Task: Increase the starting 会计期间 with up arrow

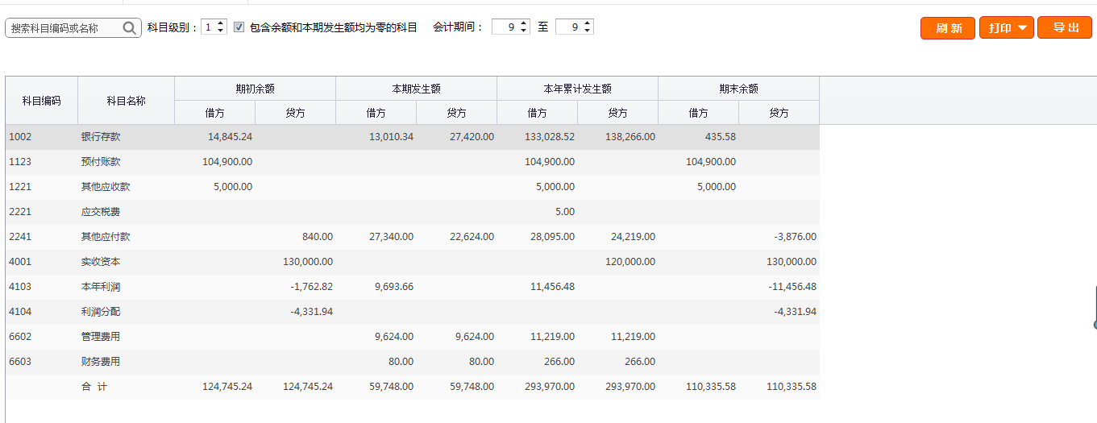Action: click(524, 23)
